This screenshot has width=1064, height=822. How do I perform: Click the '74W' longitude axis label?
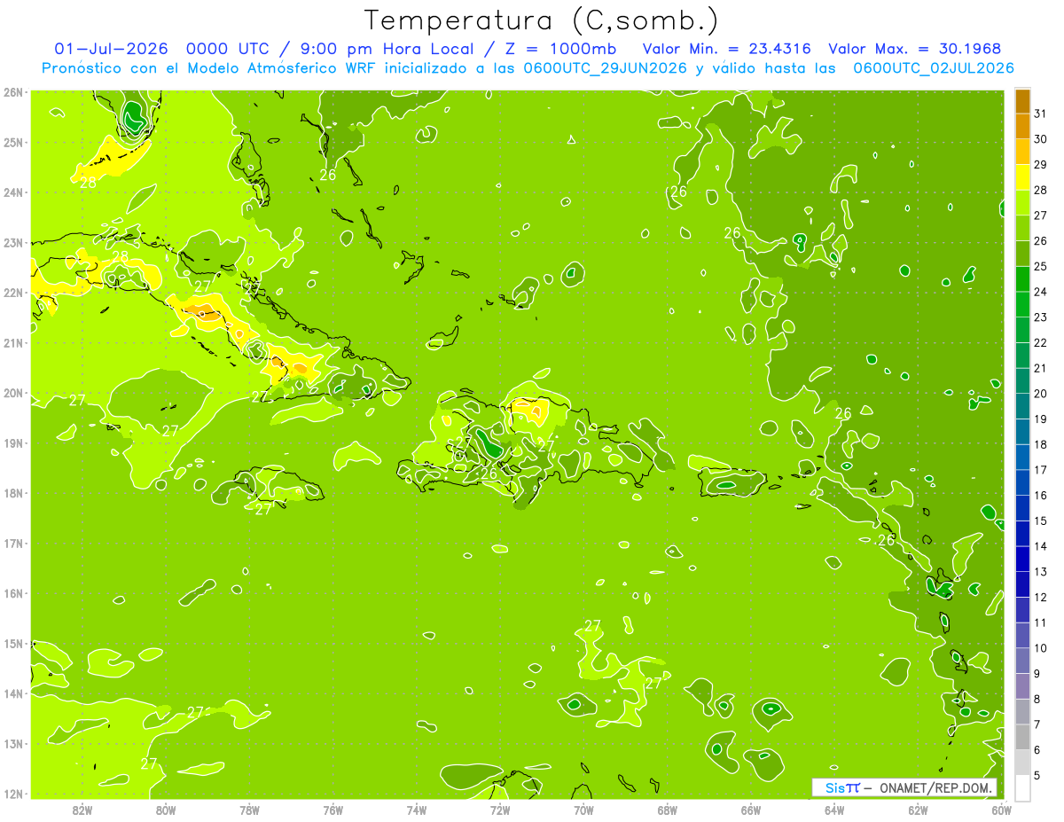(416, 810)
